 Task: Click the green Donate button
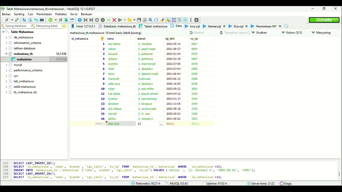[x=324, y=20]
